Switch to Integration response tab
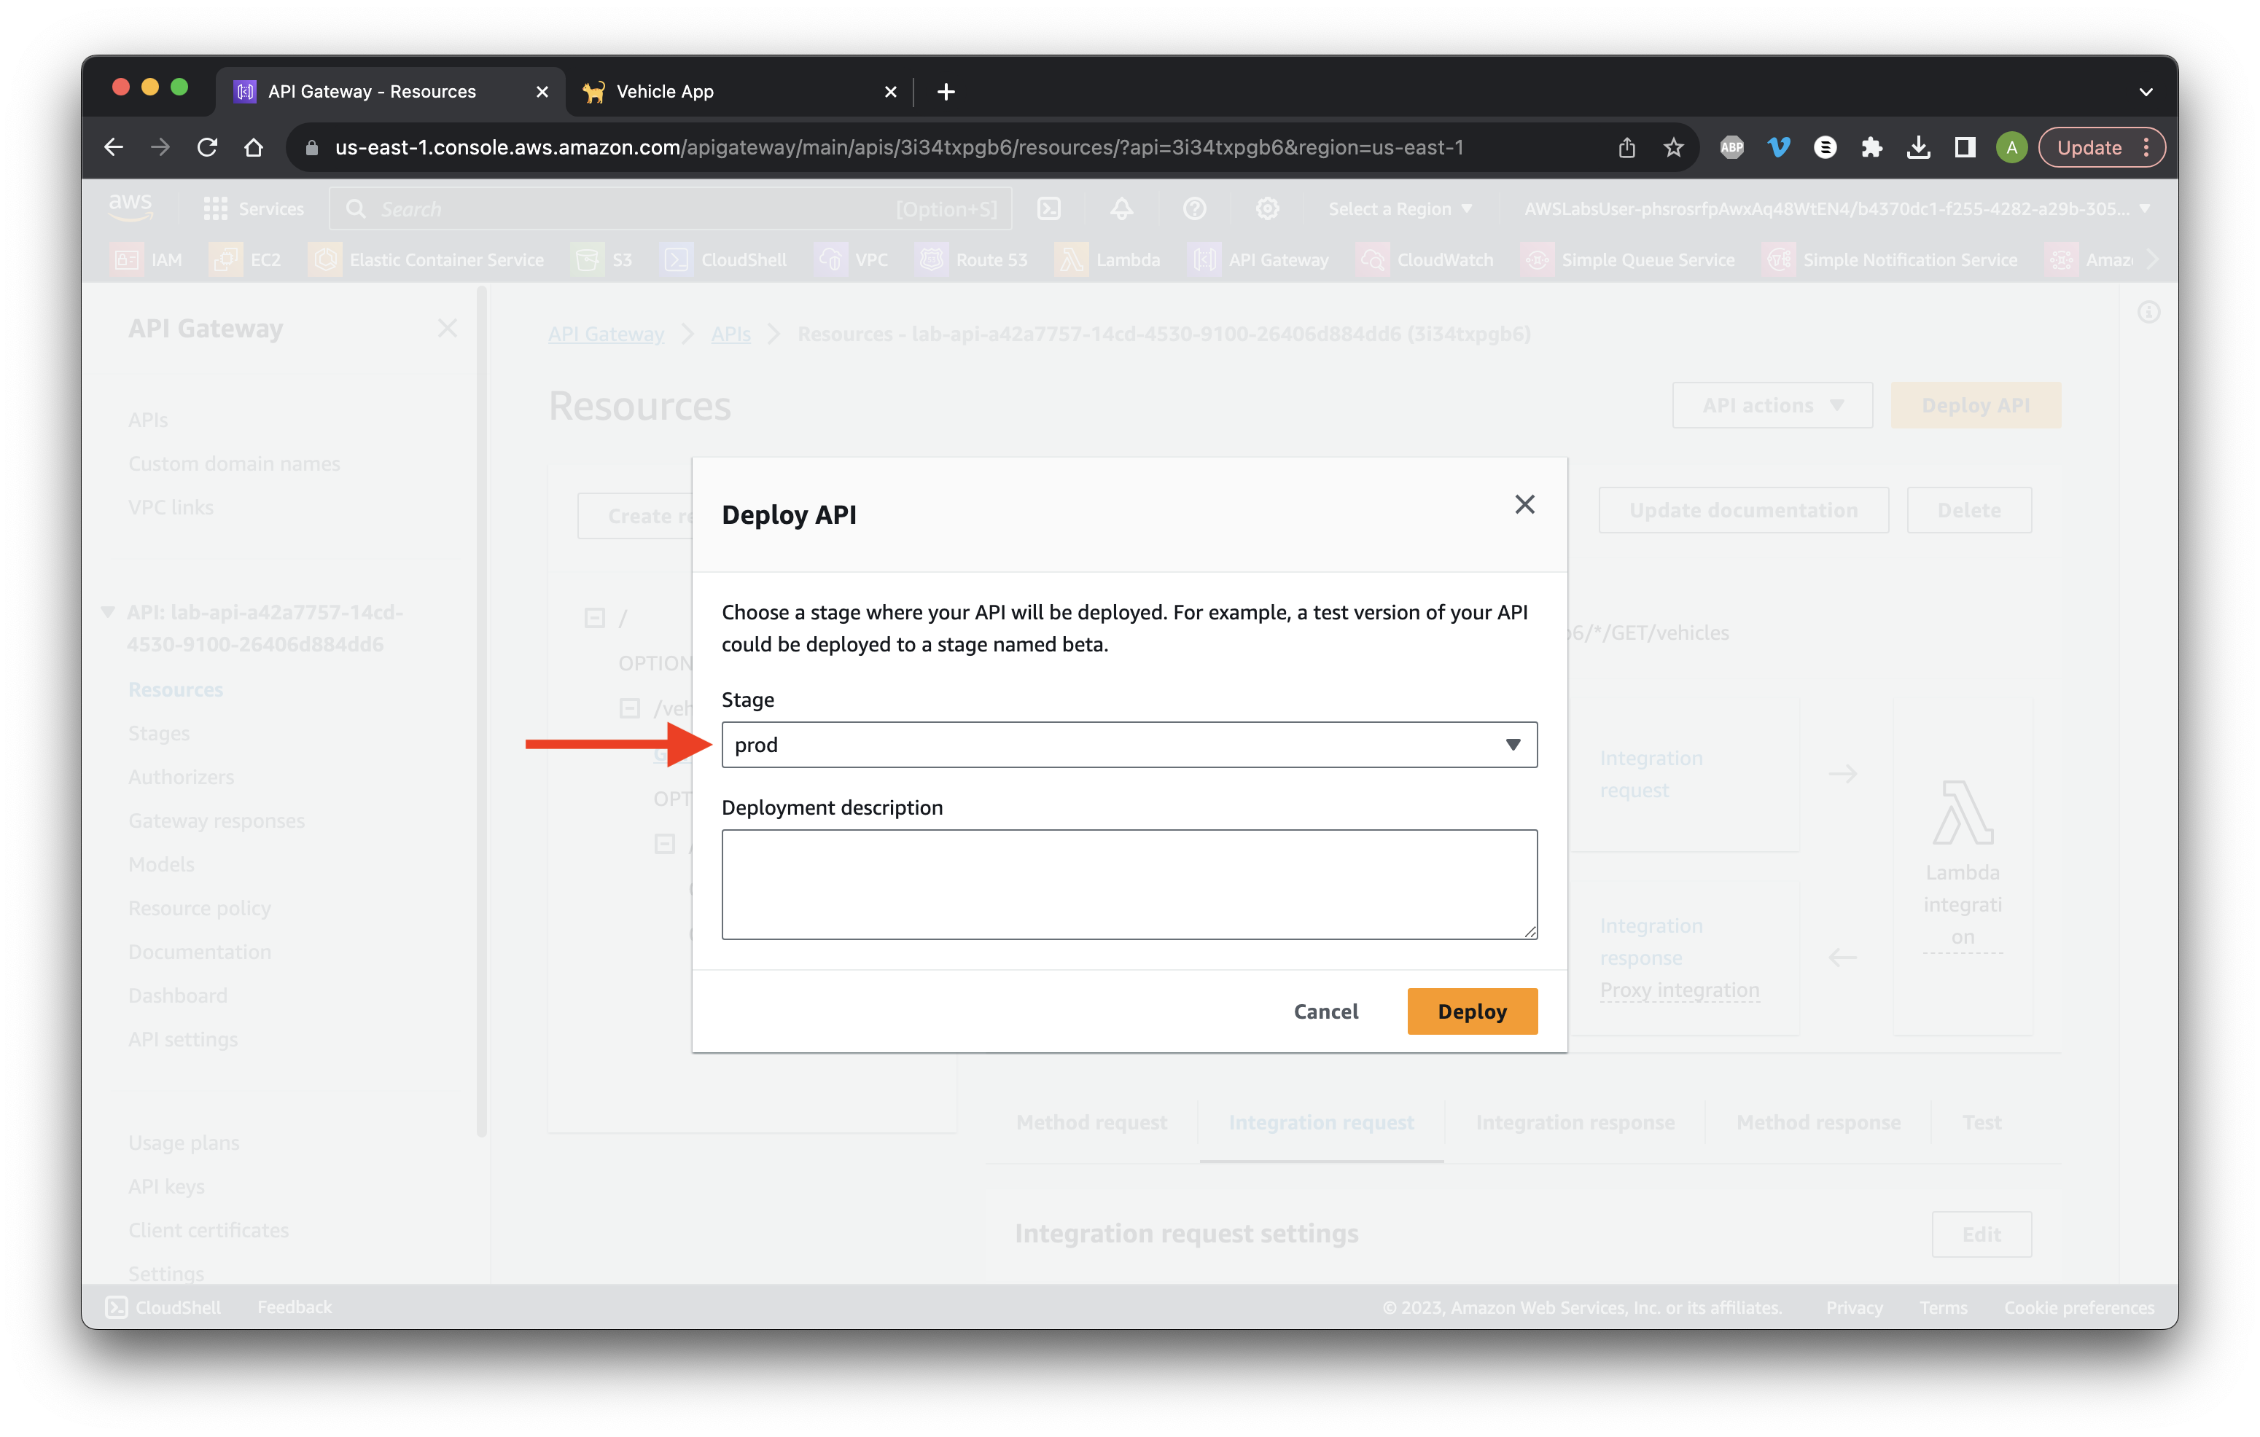The height and width of the screenshot is (1437, 2260). pos(1575,1121)
